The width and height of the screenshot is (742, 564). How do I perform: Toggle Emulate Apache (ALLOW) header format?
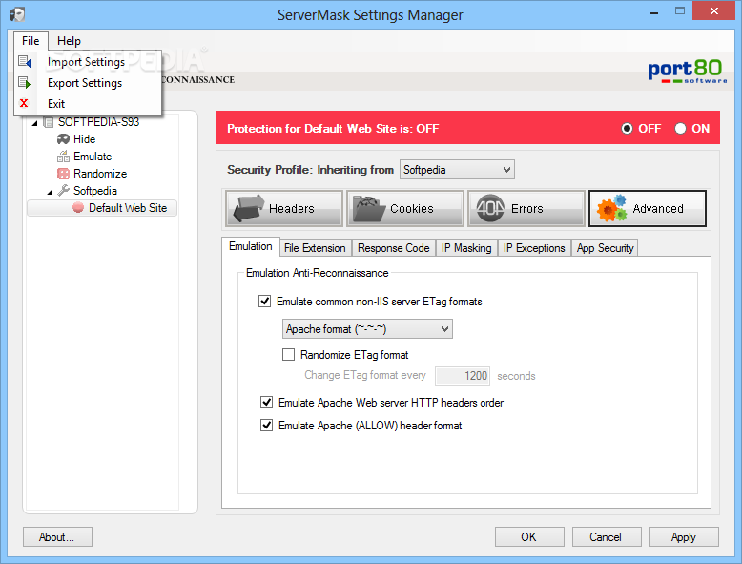pos(266,426)
